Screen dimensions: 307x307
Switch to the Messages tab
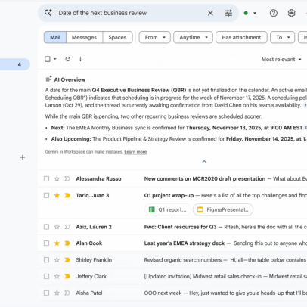(x=84, y=37)
